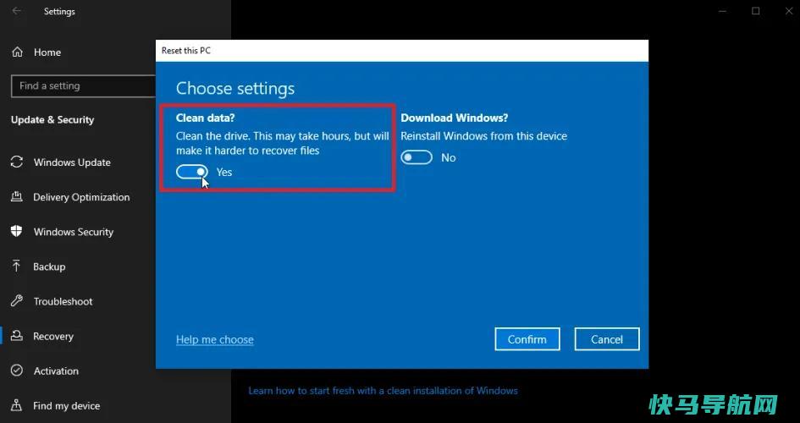Minimize the Settings window

(722, 11)
